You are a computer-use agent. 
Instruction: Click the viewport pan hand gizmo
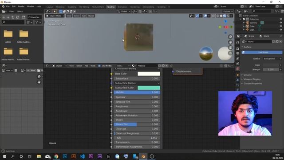pos(230,42)
